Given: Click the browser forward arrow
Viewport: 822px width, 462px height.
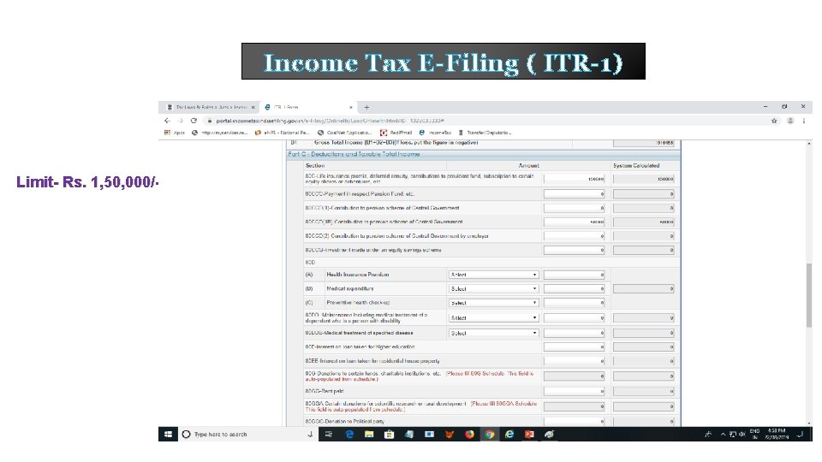Looking at the screenshot, I should coord(181,121).
